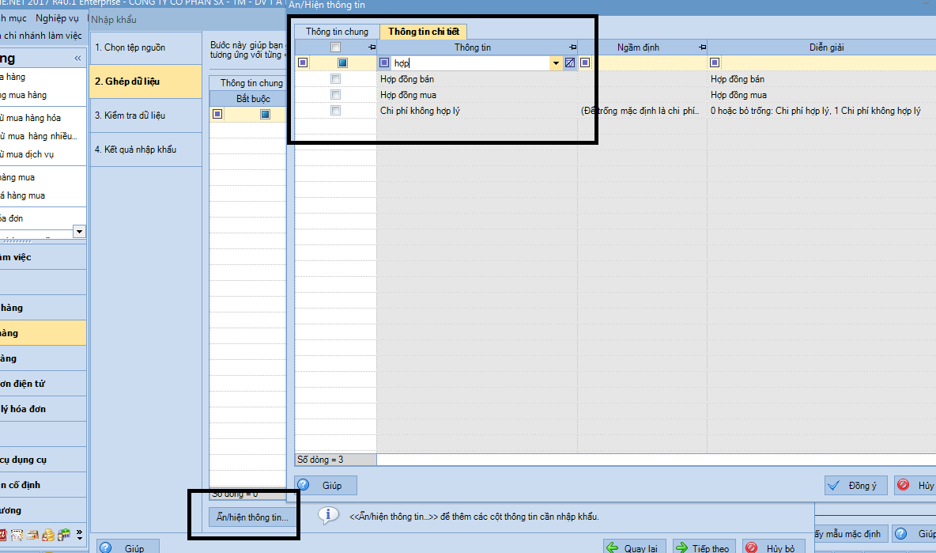Click the filter operator icon in the Diễn giải column
The image size is (936, 553).
click(x=715, y=62)
